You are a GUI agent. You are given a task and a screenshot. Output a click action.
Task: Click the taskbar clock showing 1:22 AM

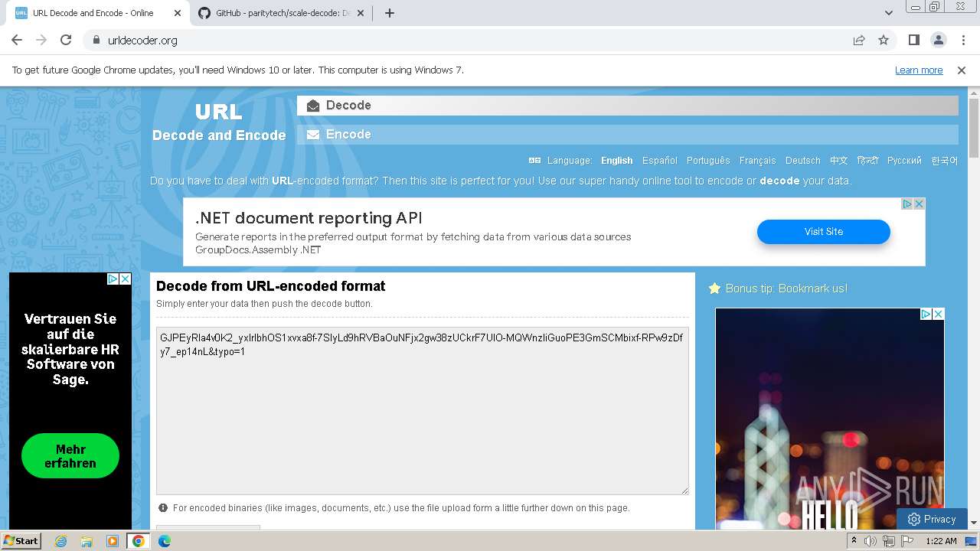click(x=941, y=541)
